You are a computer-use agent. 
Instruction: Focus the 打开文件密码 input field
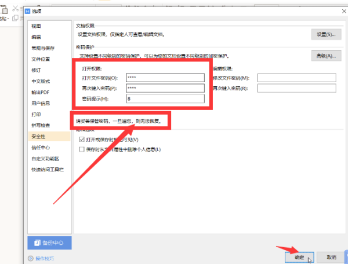point(165,78)
